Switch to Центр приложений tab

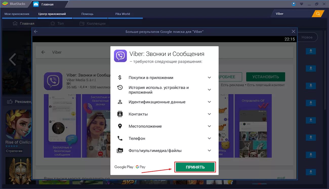(x=52, y=14)
